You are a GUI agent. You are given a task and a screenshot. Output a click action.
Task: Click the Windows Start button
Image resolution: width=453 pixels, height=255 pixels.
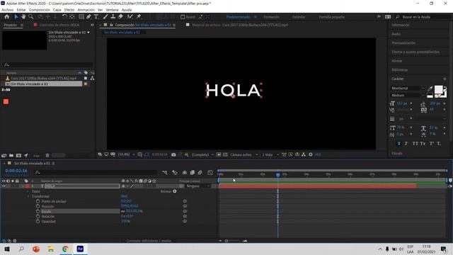tap(7, 249)
